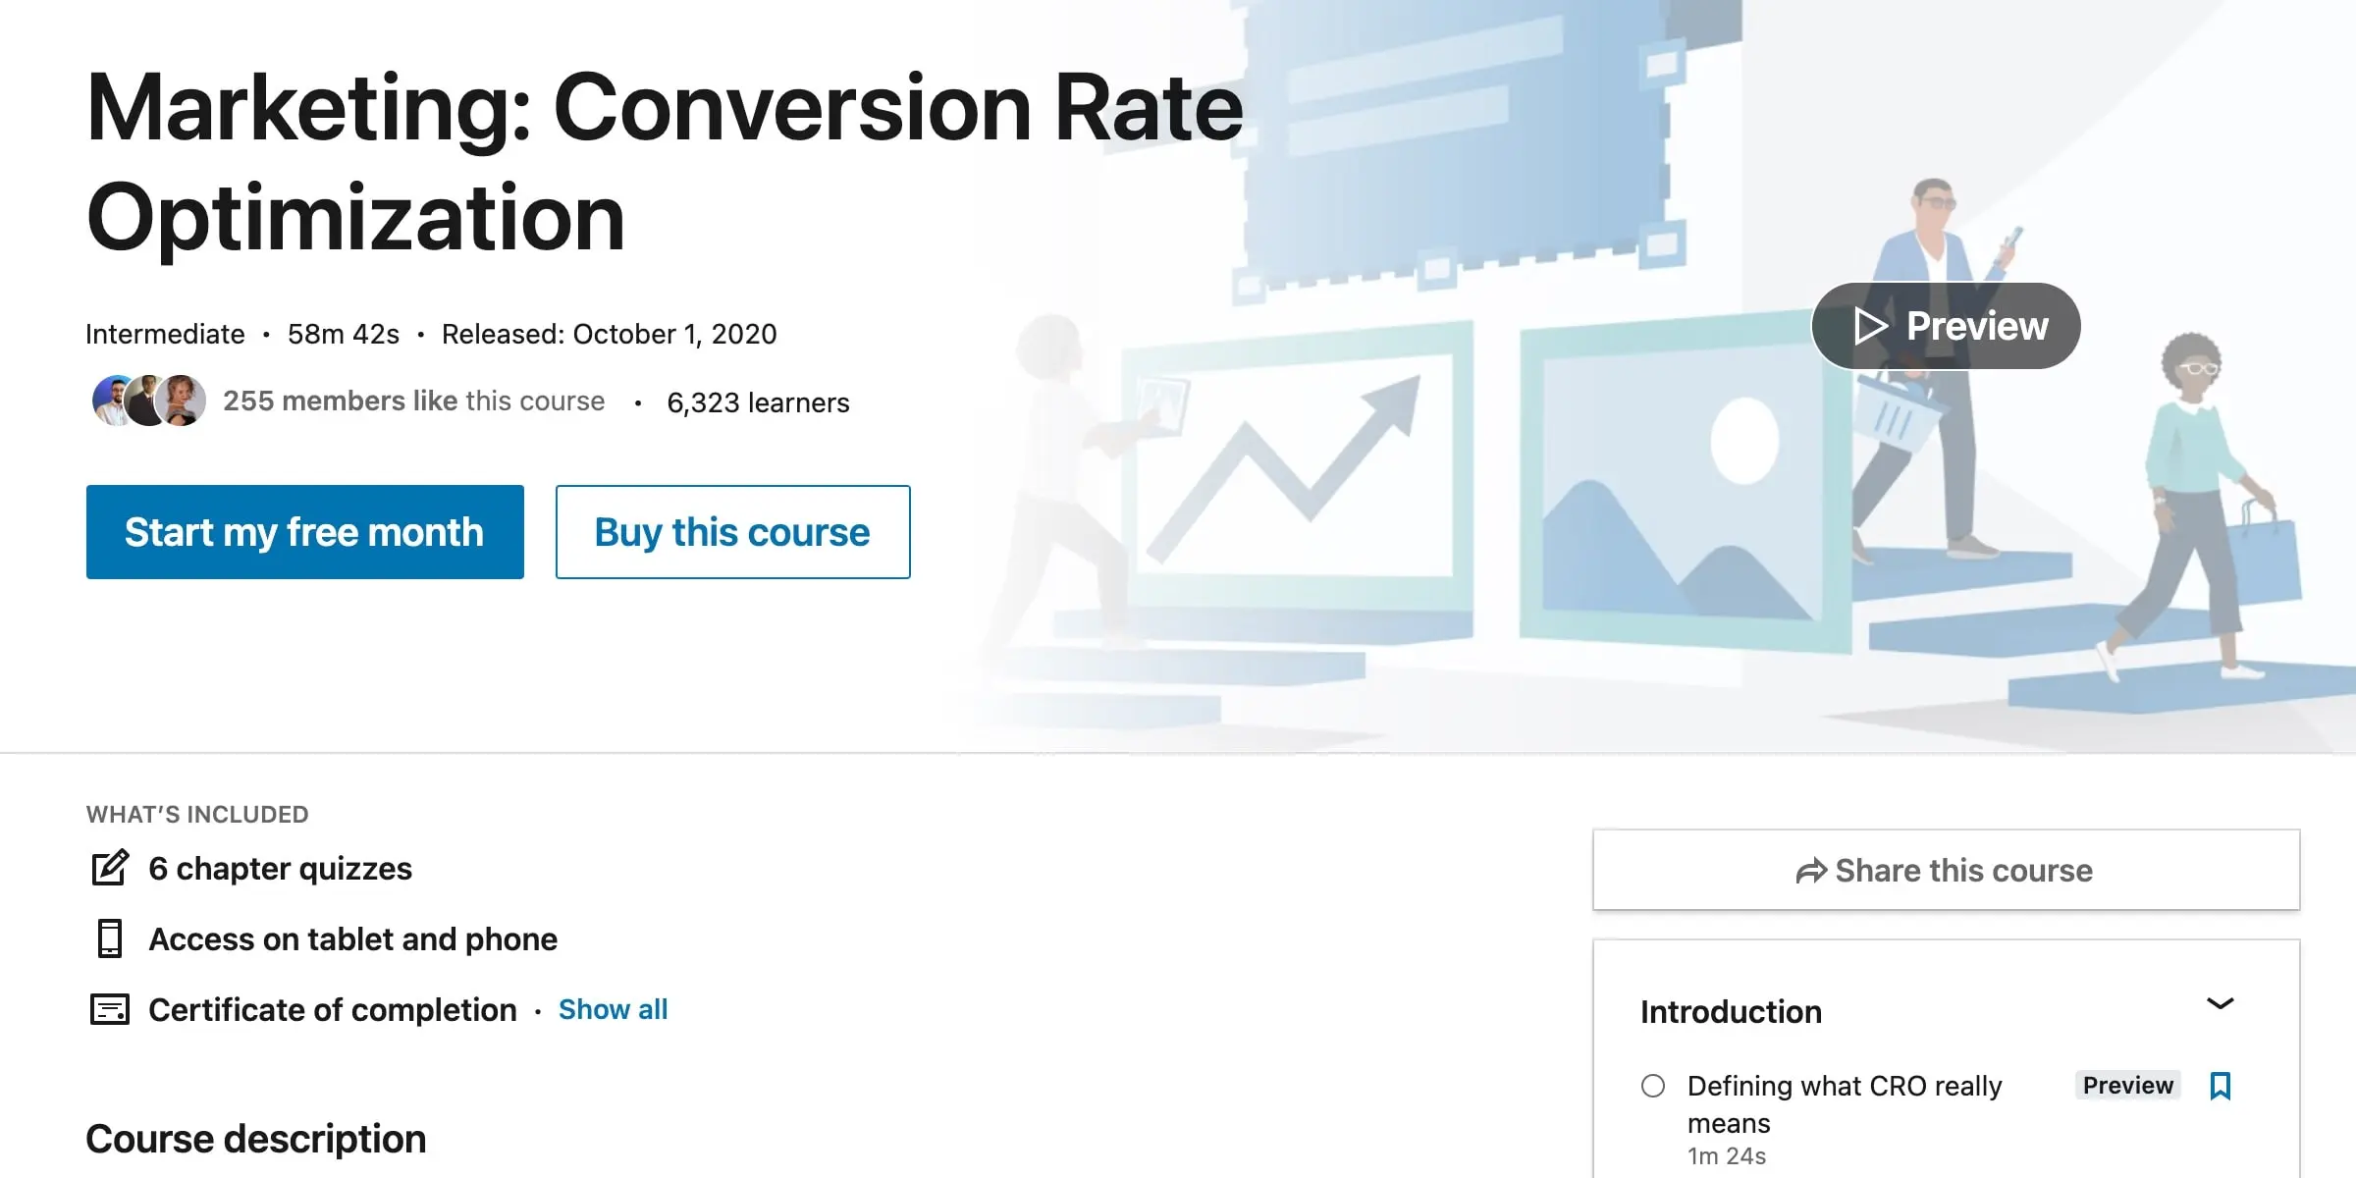This screenshot has height=1178, width=2356.
Task: Click the Introduction section heading
Action: point(1731,1012)
